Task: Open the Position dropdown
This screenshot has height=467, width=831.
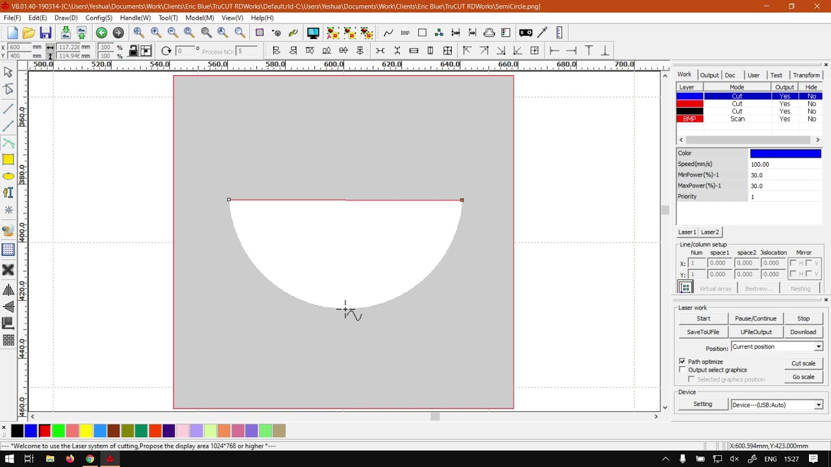Action: click(818, 347)
